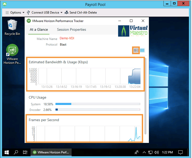192x158 pixels.
Task: Select the VMware Horizon Performance Tracker desktop shortcut
Action: (12, 54)
